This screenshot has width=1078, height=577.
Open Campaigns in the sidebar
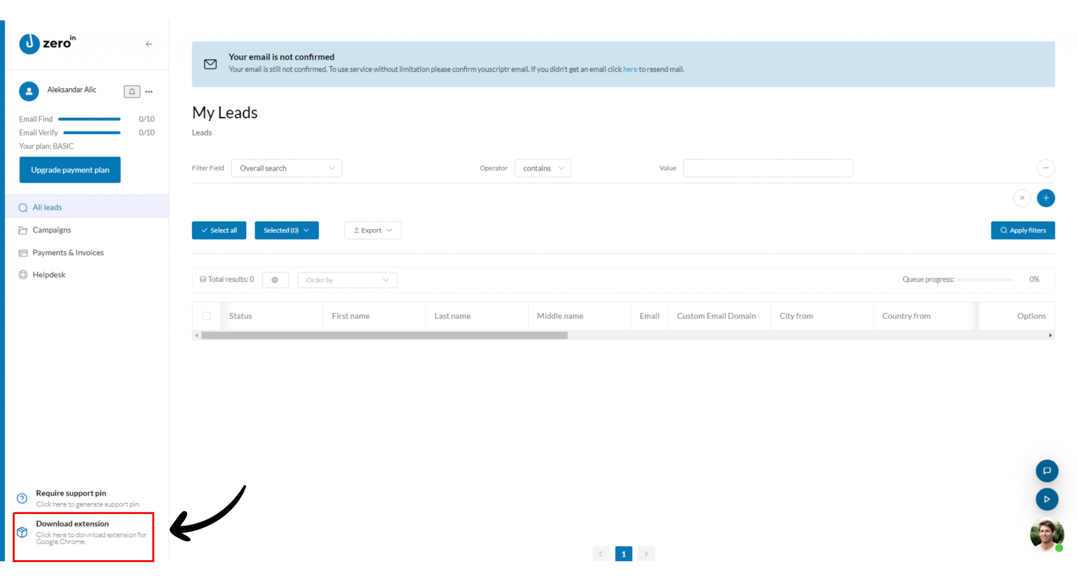click(52, 230)
